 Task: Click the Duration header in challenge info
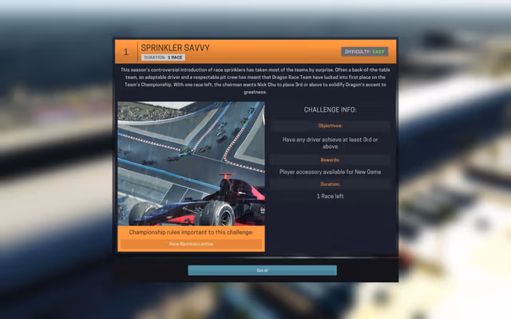tap(331, 184)
